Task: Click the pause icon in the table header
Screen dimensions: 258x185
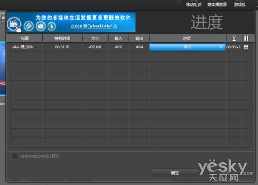Action: point(246,38)
